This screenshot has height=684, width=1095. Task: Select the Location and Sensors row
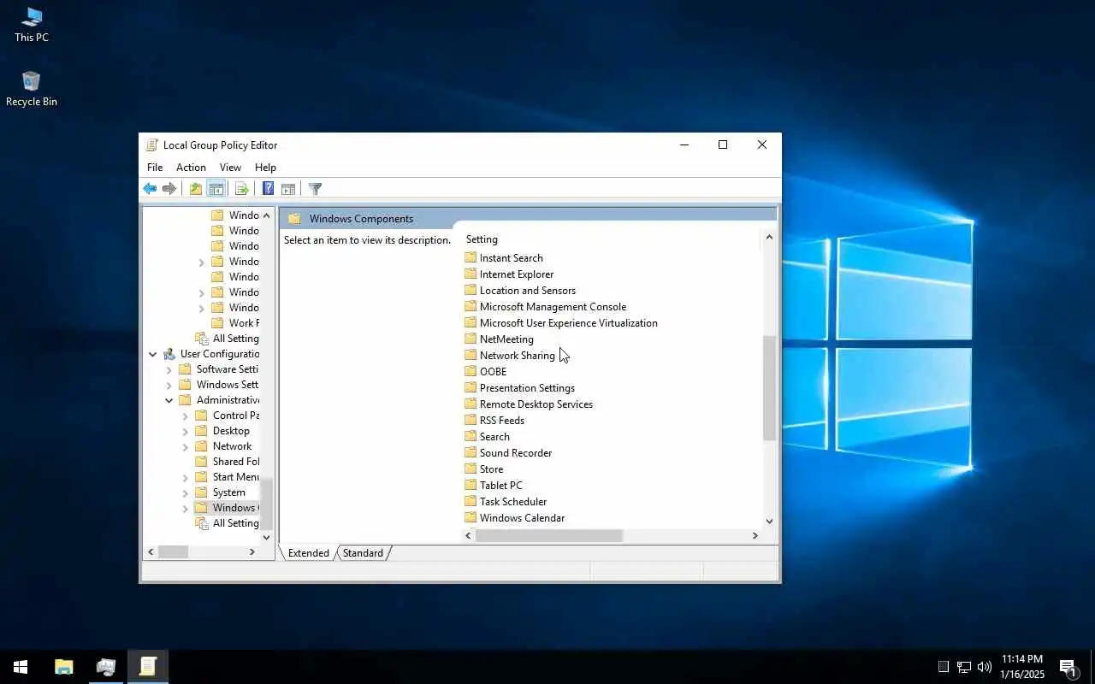point(528,290)
